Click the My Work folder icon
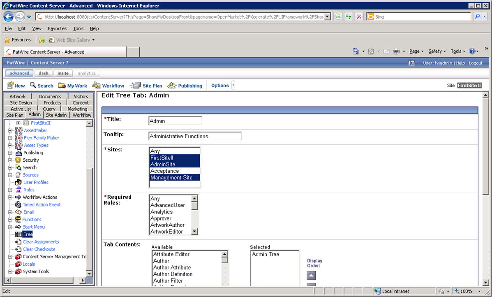 (62, 86)
